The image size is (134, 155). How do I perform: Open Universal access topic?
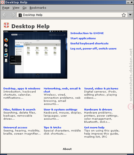tap(15, 128)
